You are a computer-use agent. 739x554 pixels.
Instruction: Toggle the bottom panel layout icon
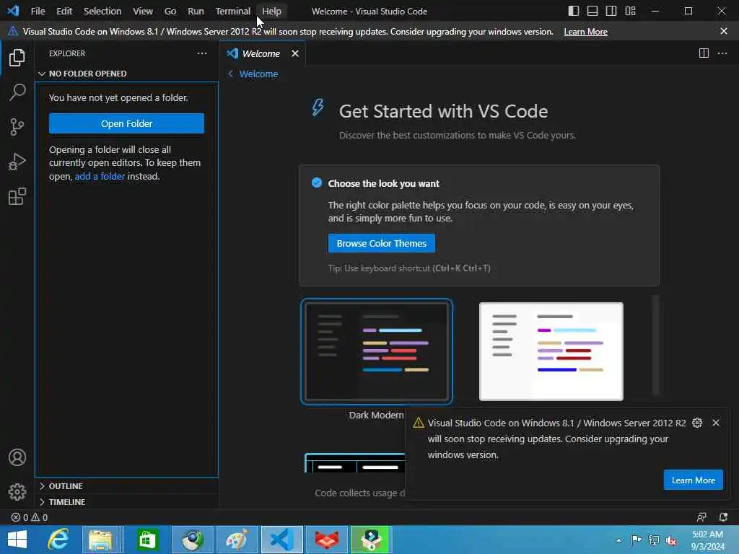(x=592, y=11)
